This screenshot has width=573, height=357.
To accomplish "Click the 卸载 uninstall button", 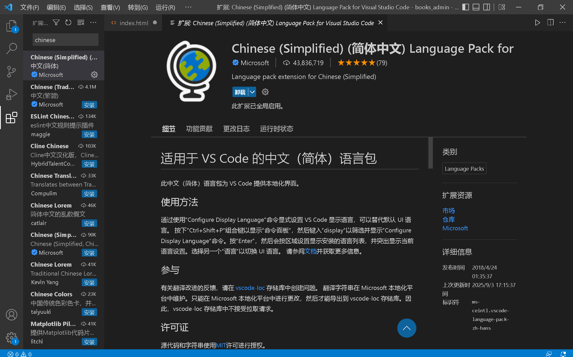I will point(240,92).
